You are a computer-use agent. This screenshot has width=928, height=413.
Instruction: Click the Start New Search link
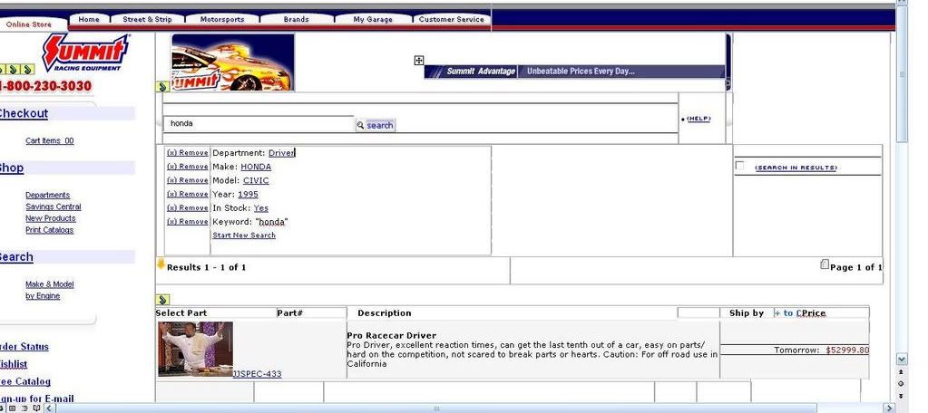tap(244, 235)
